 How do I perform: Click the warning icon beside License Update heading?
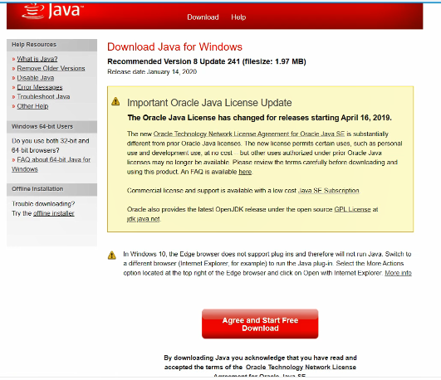click(115, 101)
